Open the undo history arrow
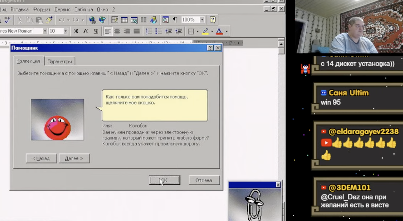Image resolution: width=403 pixels, height=221 pixels. [x=68, y=20]
